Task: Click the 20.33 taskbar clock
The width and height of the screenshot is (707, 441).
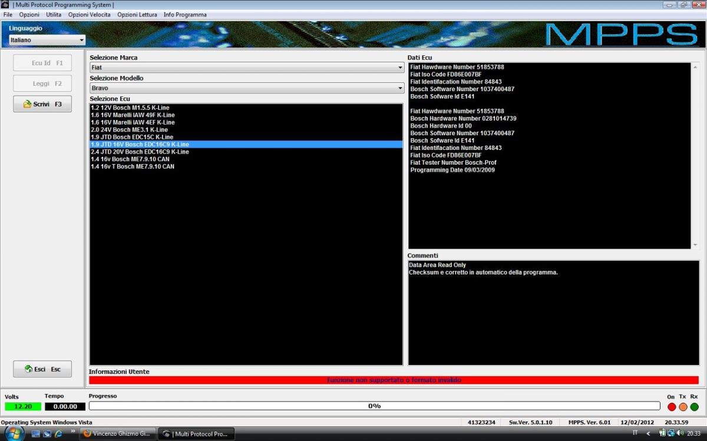Action: point(693,433)
